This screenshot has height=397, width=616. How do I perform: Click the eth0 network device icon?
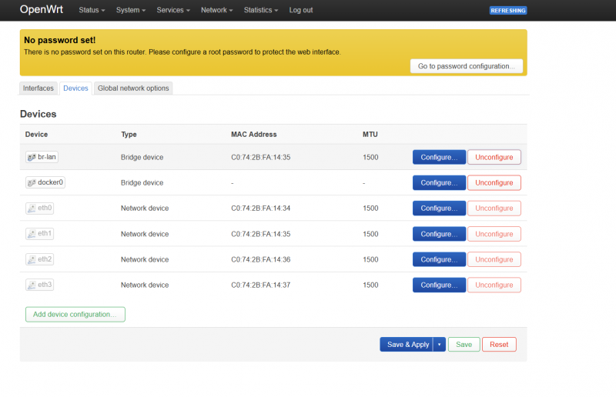tap(32, 208)
